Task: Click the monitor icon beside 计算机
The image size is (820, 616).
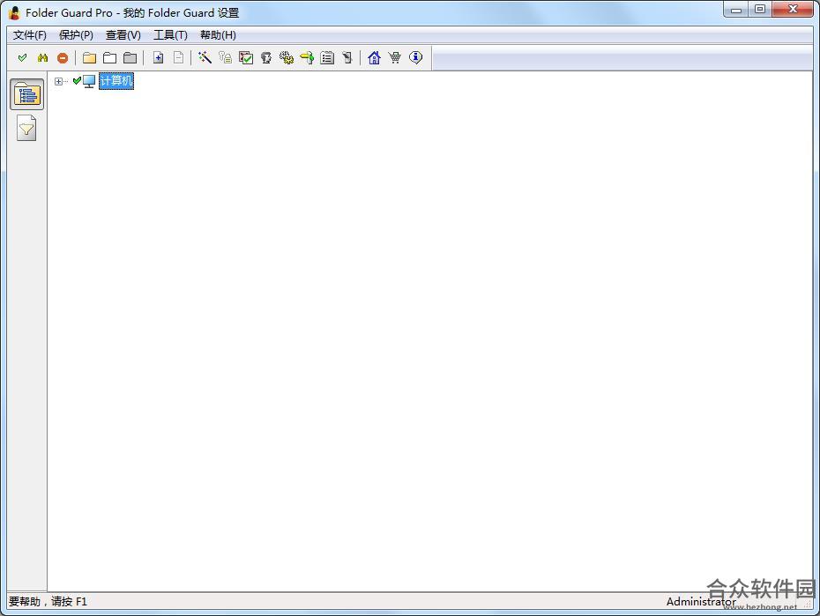Action: (x=89, y=81)
